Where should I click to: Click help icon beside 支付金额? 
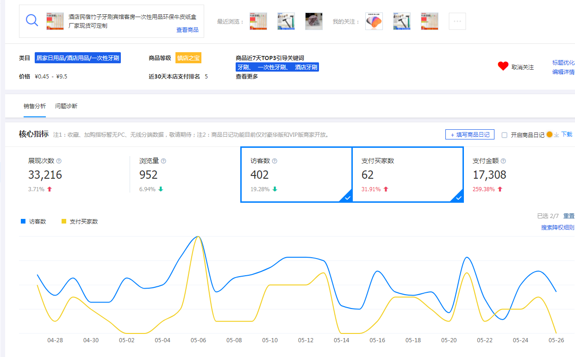pyautogui.click(x=503, y=161)
